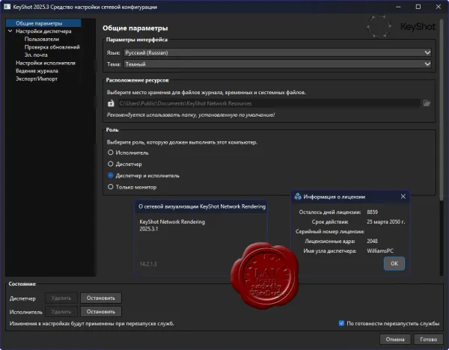The width and height of the screenshot is (449, 350).
Task: Click the license info dialog title icon
Action: pos(298,197)
